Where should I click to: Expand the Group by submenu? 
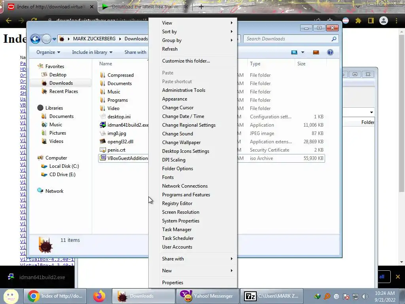point(198,40)
